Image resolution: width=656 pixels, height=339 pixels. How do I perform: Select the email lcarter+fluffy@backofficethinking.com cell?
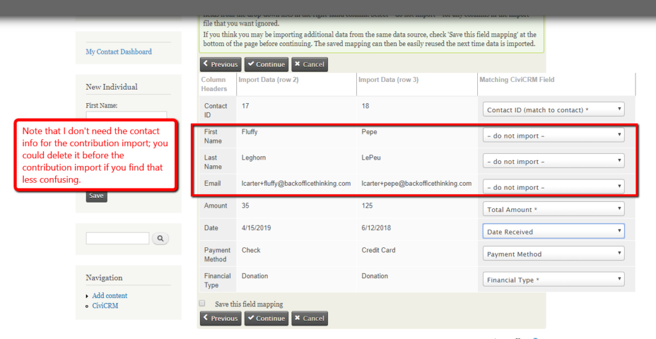coord(296,183)
